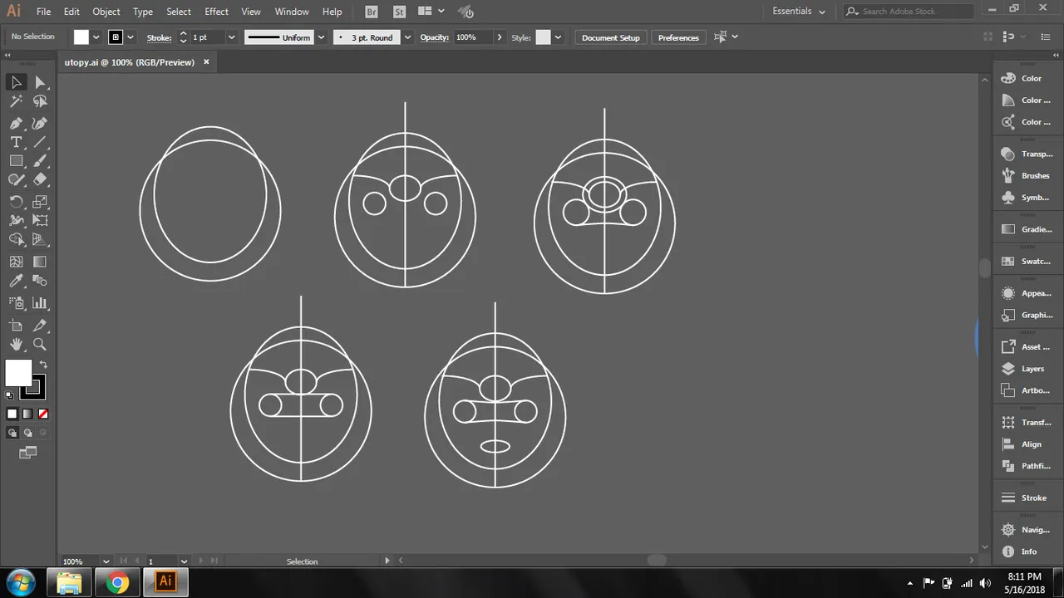Open the Essentials workspace switcher

click(799, 12)
